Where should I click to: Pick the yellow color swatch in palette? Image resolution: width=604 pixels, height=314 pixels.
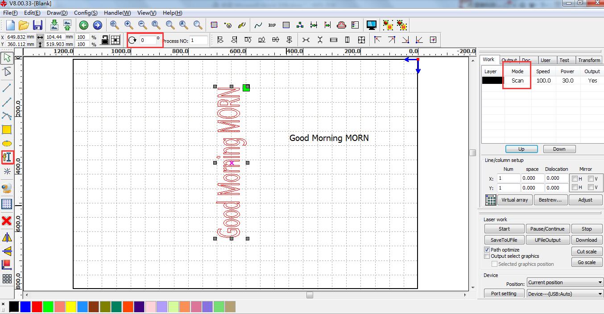pyautogui.click(x=71, y=306)
